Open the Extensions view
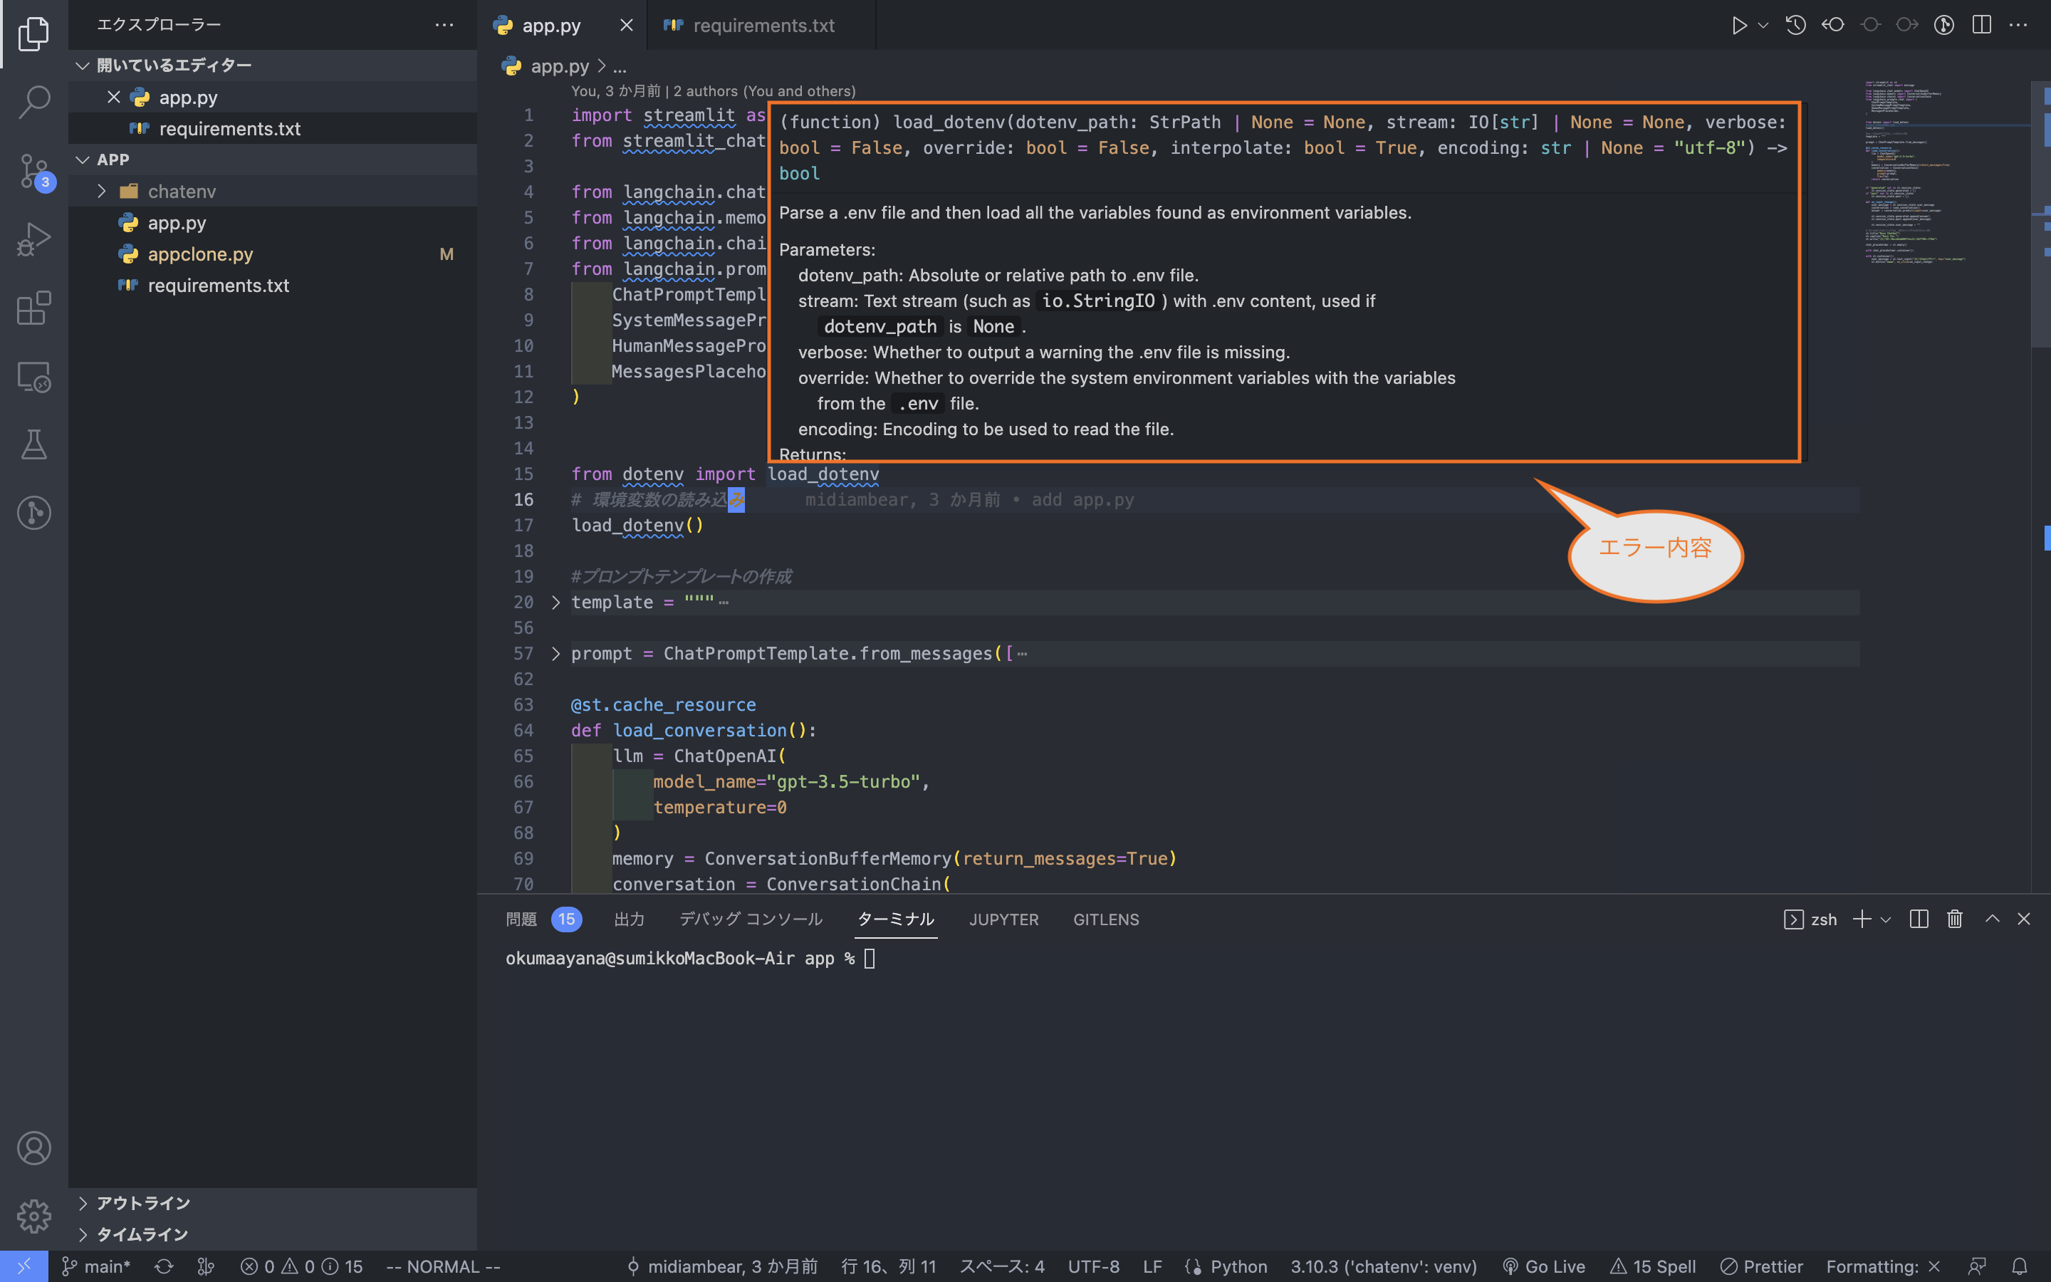This screenshot has width=2051, height=1282. [x=34, y=308]
